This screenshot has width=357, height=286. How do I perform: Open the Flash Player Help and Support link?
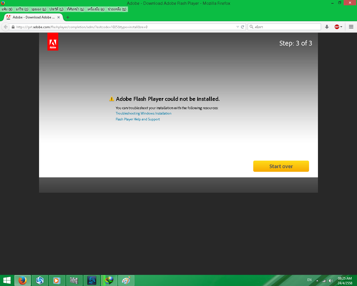[x=138, y=119]
